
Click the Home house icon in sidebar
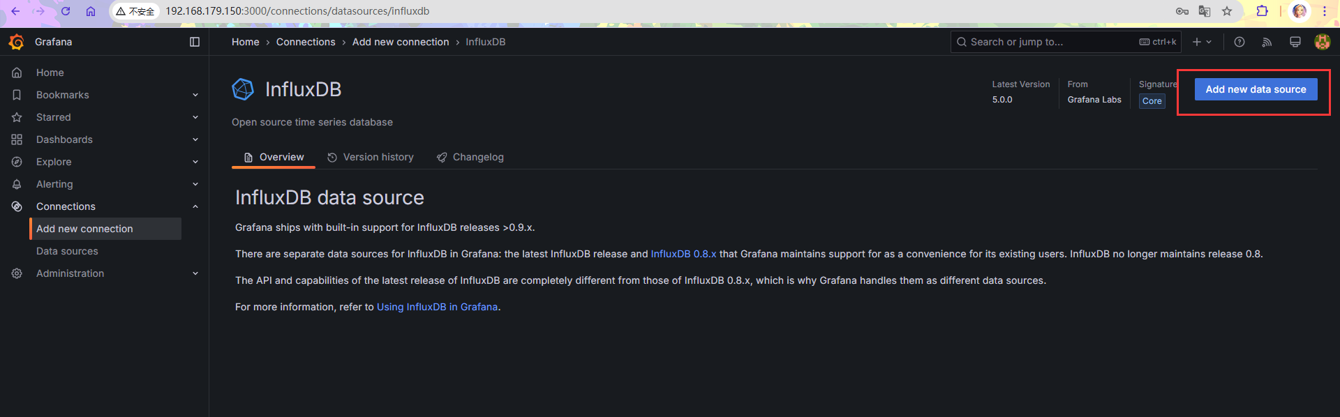click(17, 73)
